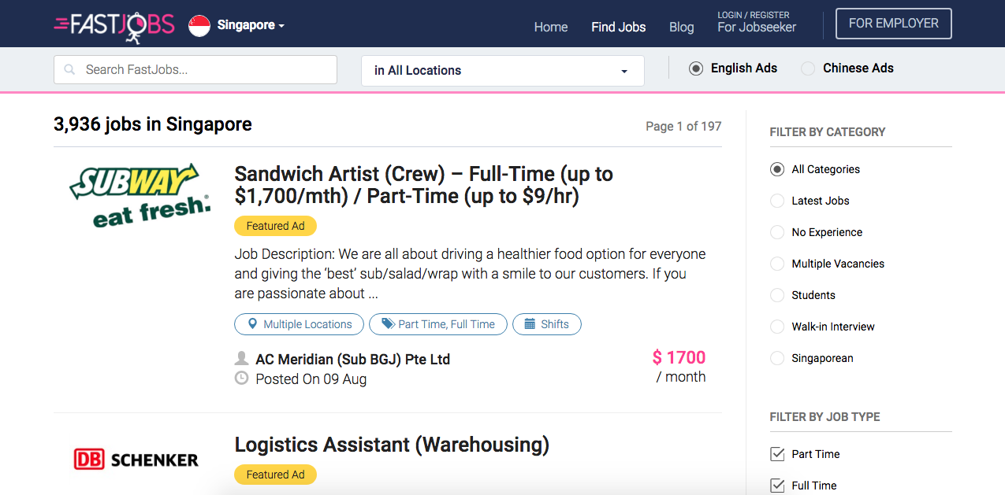Click the FastJobs logo
The width and height of the screenshot is (1005, 495).
(x=114, y=24)
